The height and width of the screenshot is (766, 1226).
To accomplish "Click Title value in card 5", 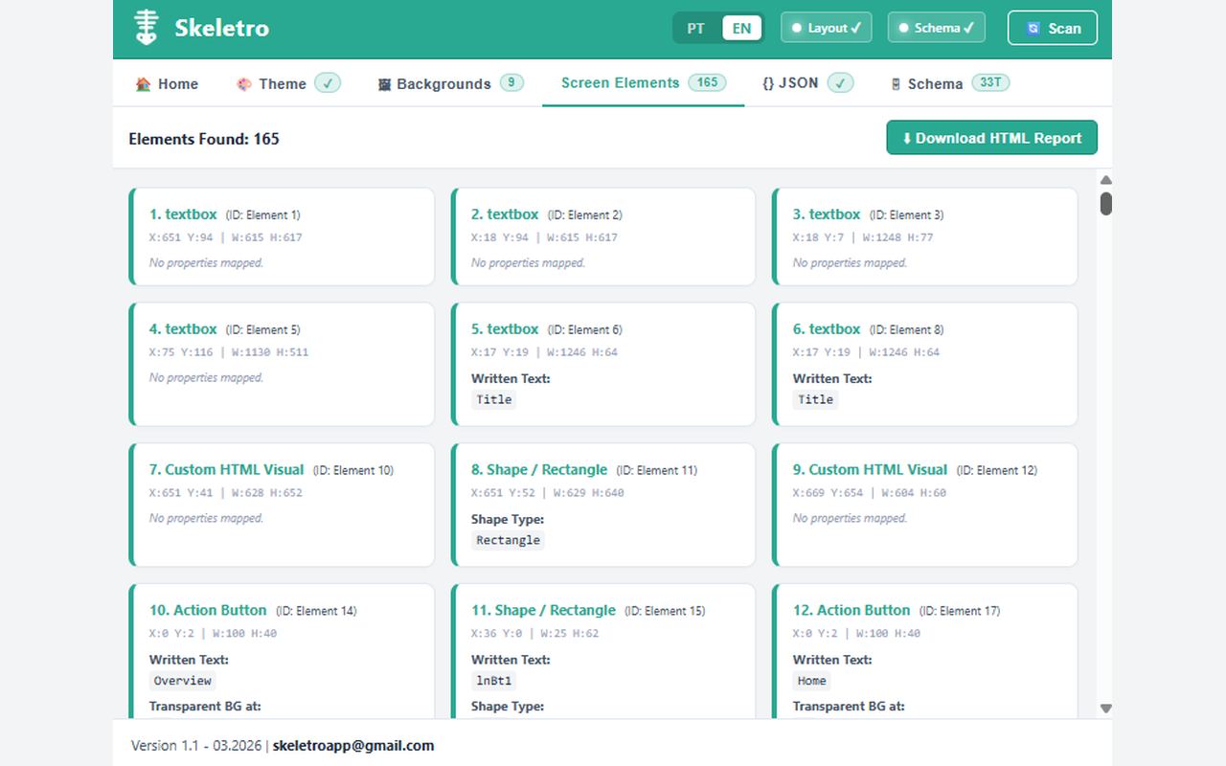I will (x=494, y=399).
